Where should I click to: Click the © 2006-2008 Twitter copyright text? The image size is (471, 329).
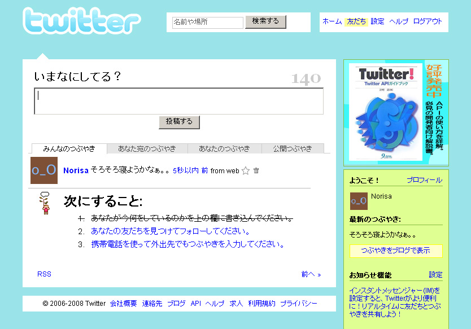[x=74, y=304]
